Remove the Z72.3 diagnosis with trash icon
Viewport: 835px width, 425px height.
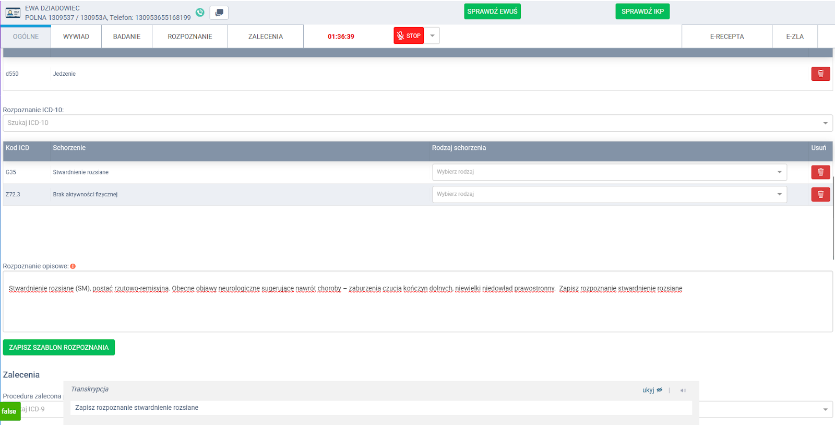(820, 194)
